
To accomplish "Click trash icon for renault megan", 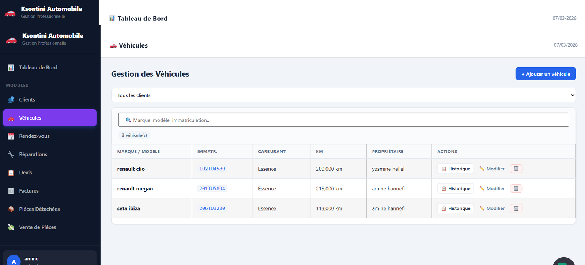I will [516, 189].
